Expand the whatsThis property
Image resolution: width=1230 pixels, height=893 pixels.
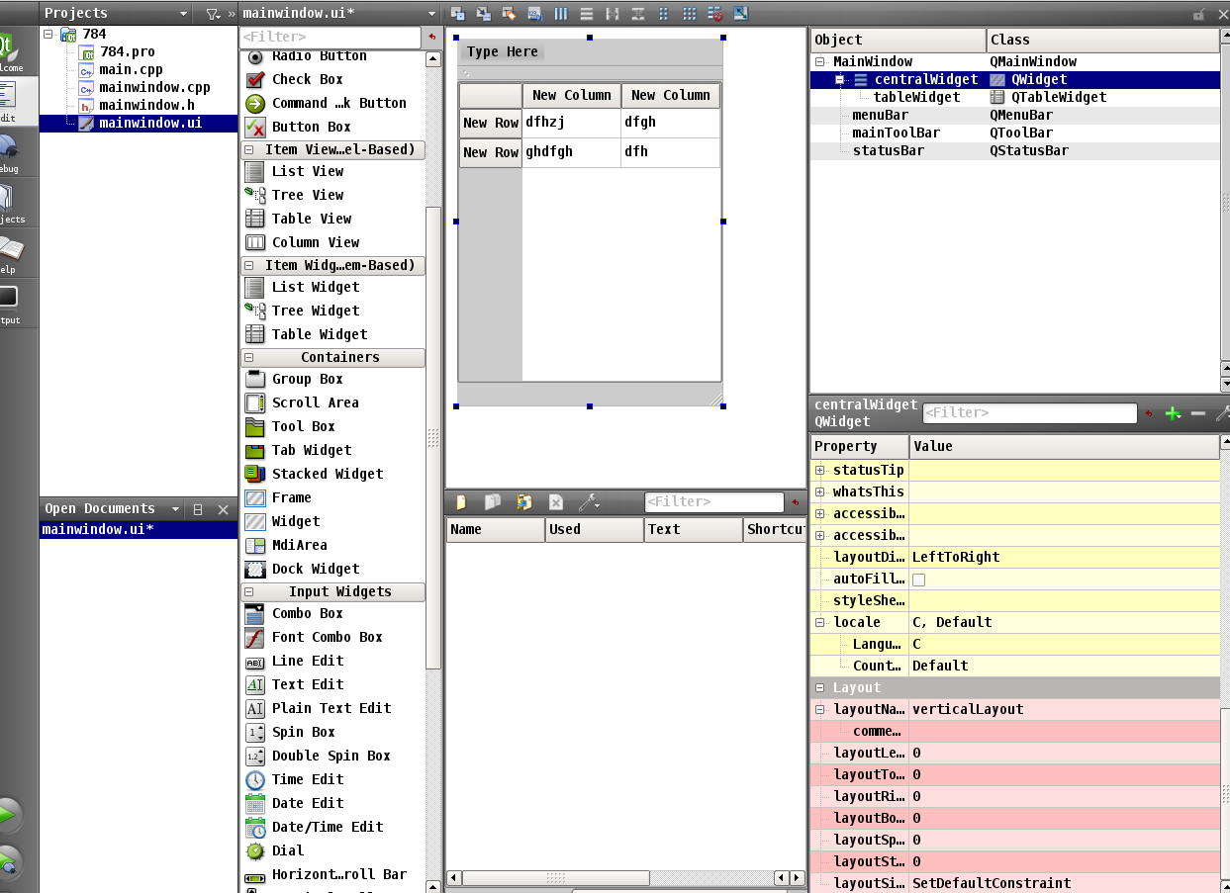tap(820, 492)
